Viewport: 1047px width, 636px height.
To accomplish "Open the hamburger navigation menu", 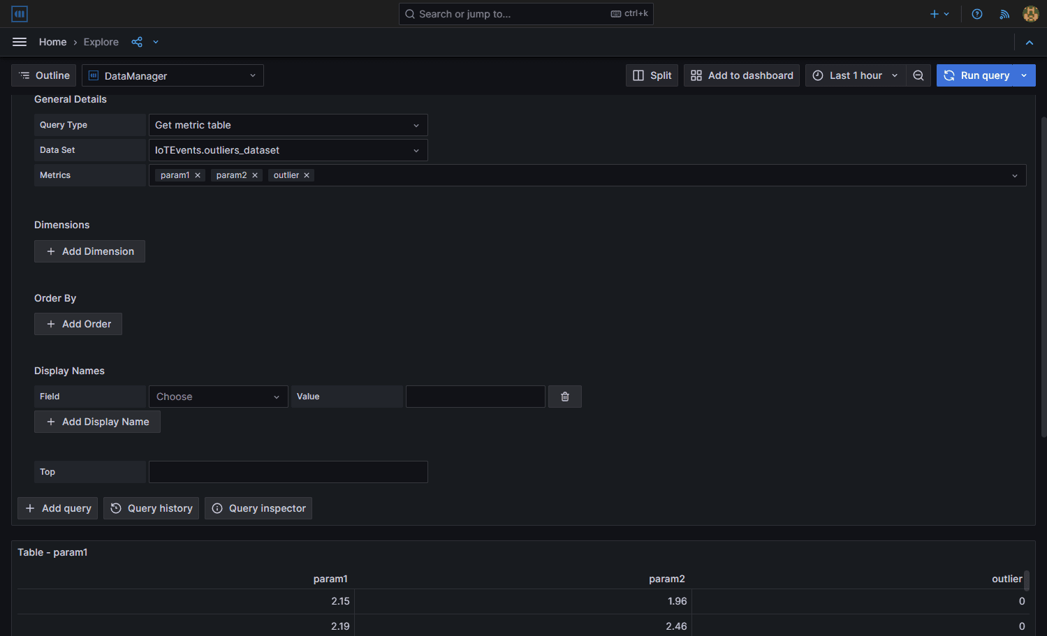I will pos(20,42).
